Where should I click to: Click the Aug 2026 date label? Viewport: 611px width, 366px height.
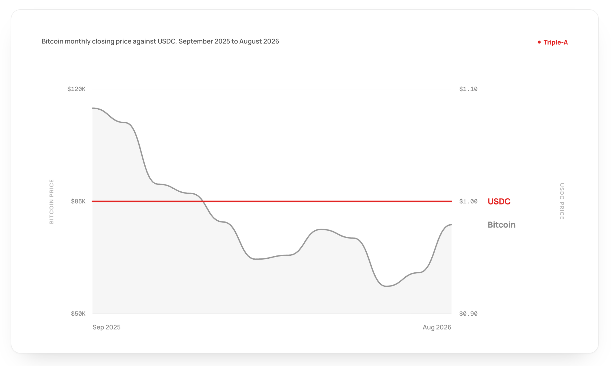point(437,327)
